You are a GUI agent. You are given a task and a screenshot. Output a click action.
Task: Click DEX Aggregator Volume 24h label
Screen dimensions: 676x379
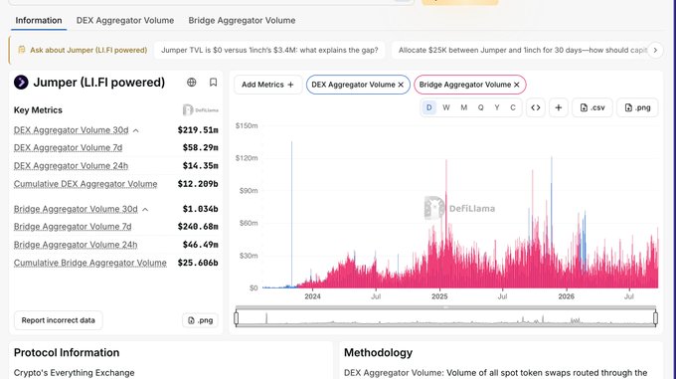(71, 166)
